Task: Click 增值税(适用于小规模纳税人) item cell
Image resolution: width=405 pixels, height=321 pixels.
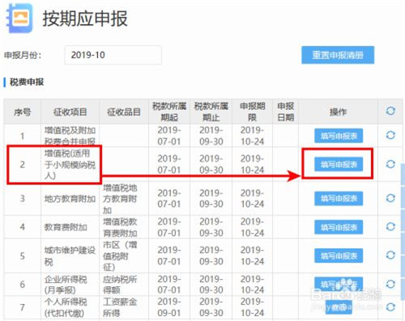Action: [70, 164]
